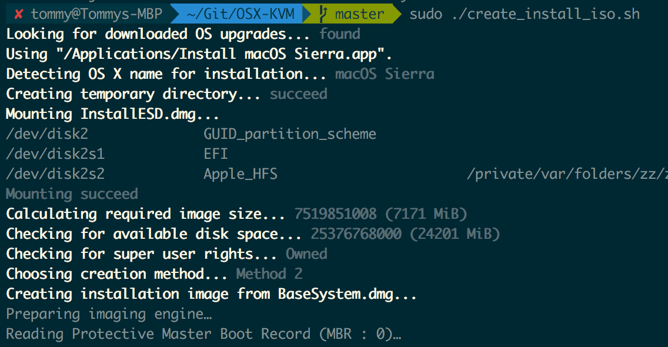Click the "Method 2" creation method output

(269, 273)
